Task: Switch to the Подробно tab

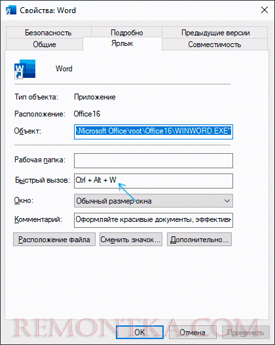Action: coord(127,32)
